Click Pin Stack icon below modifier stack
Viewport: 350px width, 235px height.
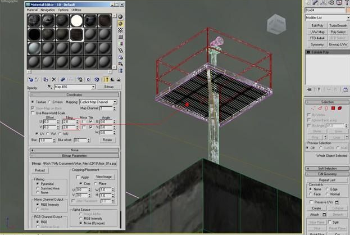click(310, 89)
